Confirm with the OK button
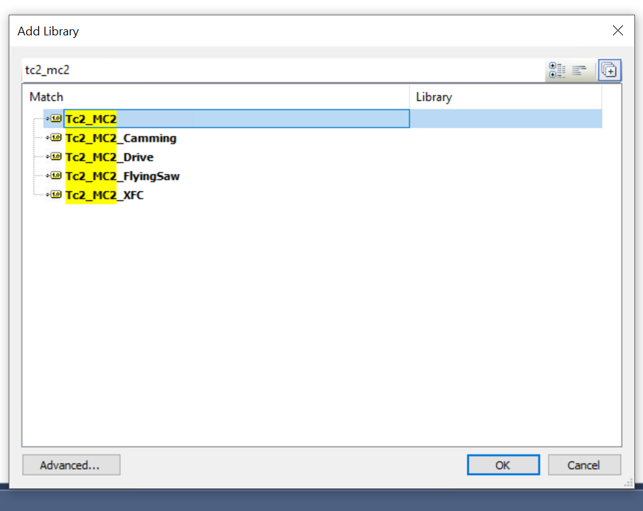 click(503, 465)
